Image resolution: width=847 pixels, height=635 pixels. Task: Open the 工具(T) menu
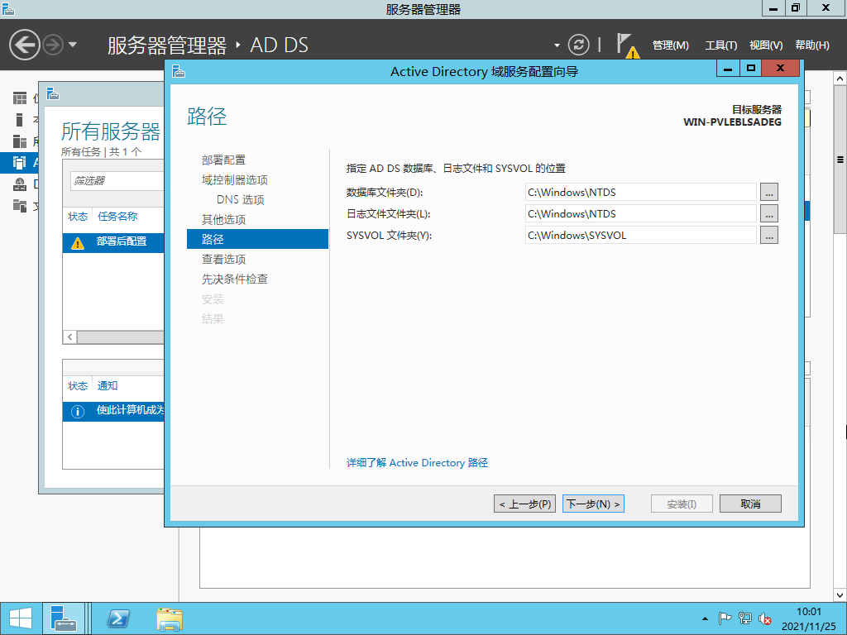click(x=721, y=45)
